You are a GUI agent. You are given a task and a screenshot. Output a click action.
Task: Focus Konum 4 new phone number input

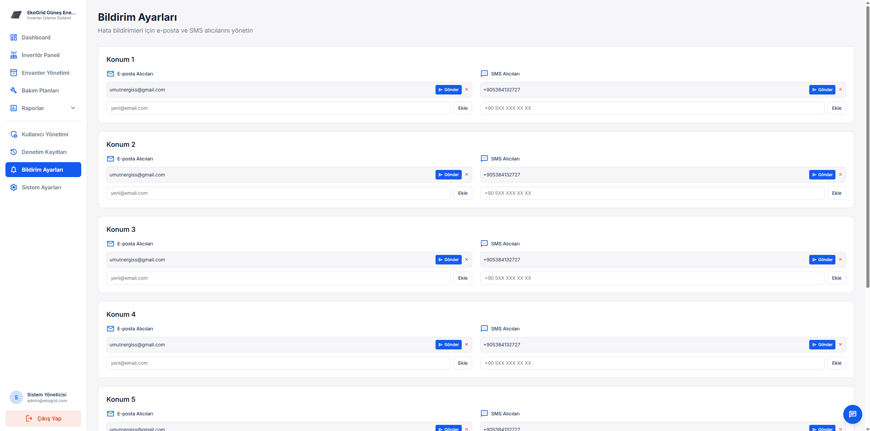(652, 363)
